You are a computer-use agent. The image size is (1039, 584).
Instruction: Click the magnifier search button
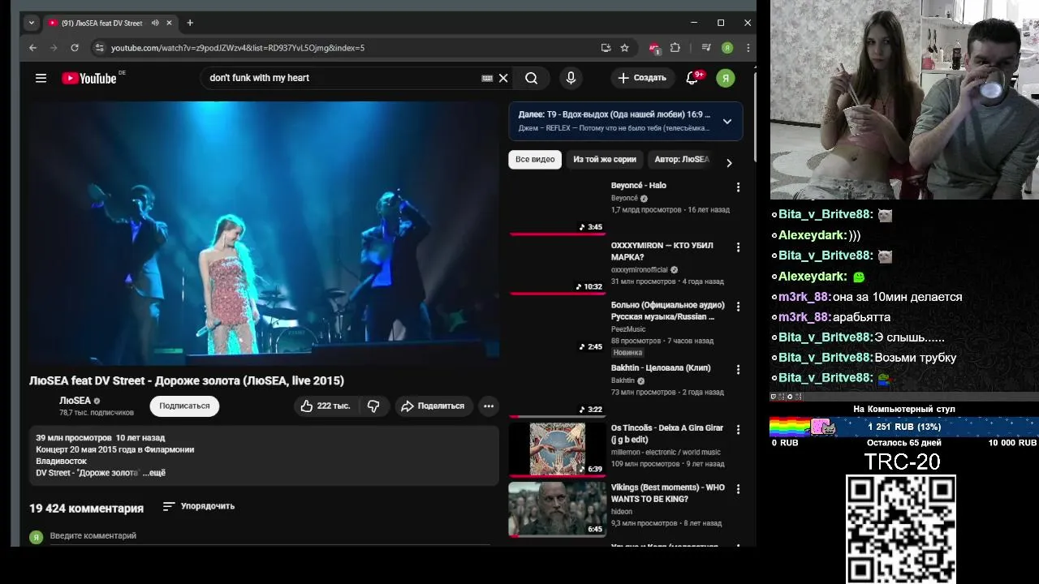531,78
